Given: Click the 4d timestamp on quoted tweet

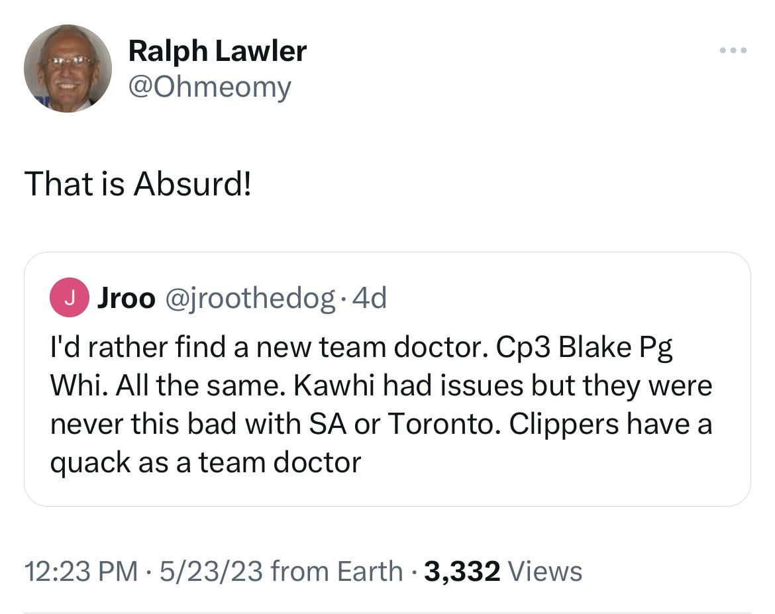Looking at the screenshot, I should click(370, 299).
